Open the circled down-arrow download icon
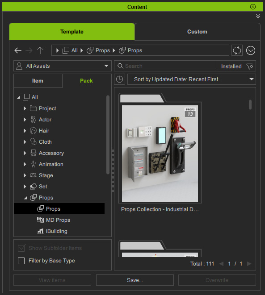 (251, 50)
